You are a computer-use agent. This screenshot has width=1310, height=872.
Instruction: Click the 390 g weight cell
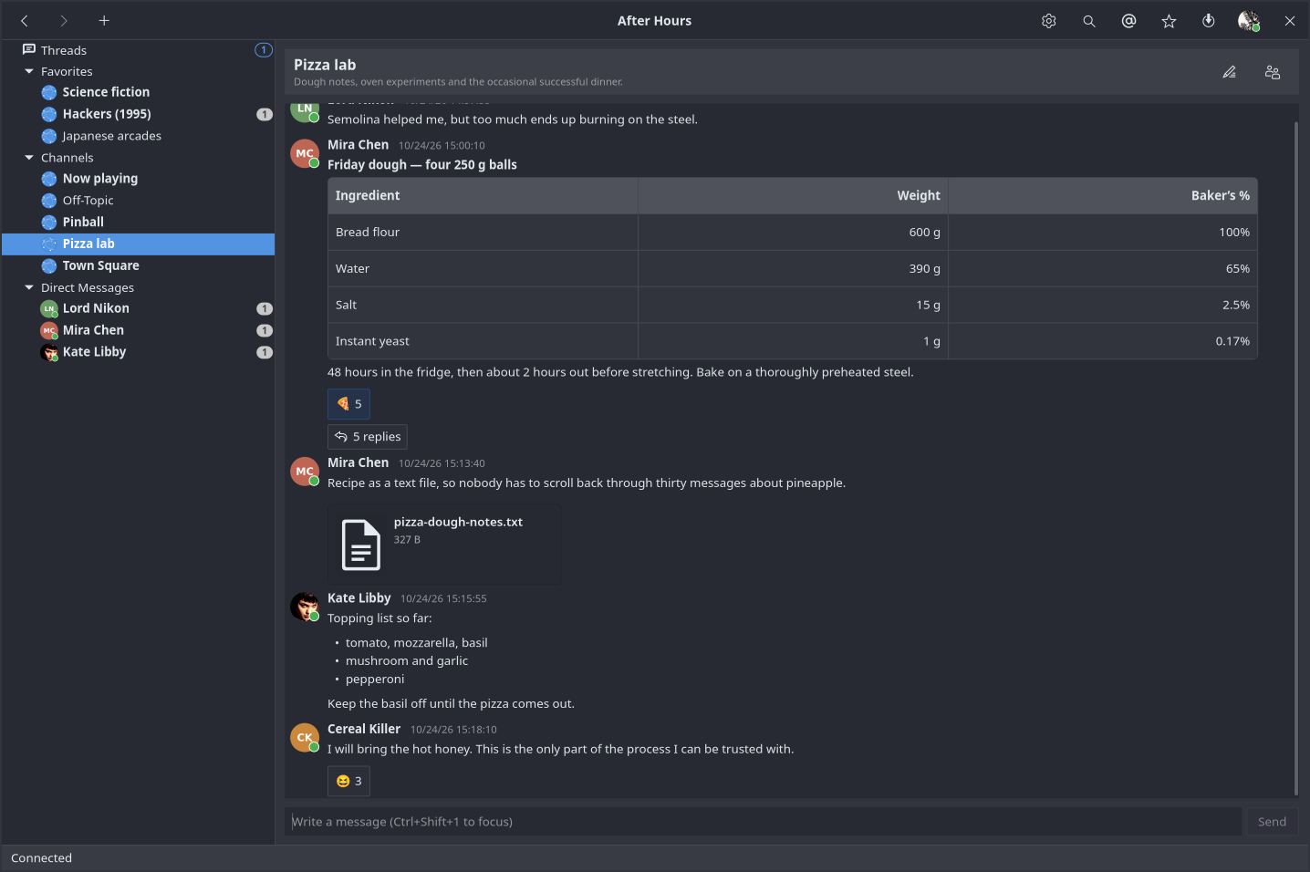[x=793, y=269]
